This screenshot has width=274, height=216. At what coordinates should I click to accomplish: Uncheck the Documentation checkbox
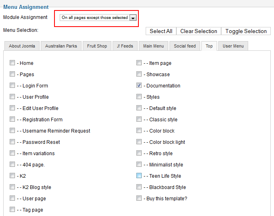(139, 85)
